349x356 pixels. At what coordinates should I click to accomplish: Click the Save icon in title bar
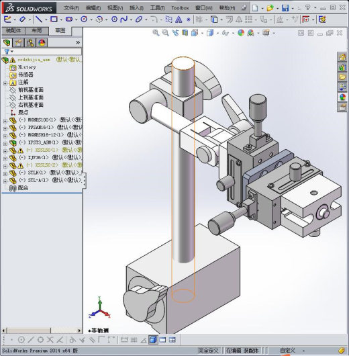point(285,8)
